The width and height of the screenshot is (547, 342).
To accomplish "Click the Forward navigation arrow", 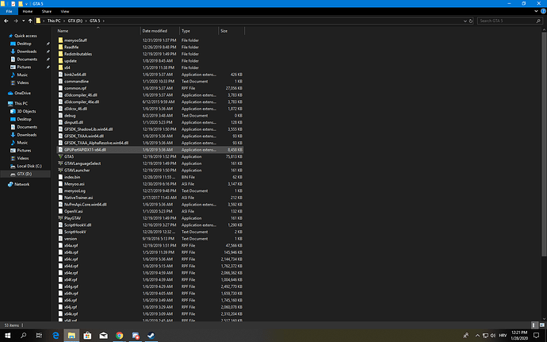I will tap(16, 21).
